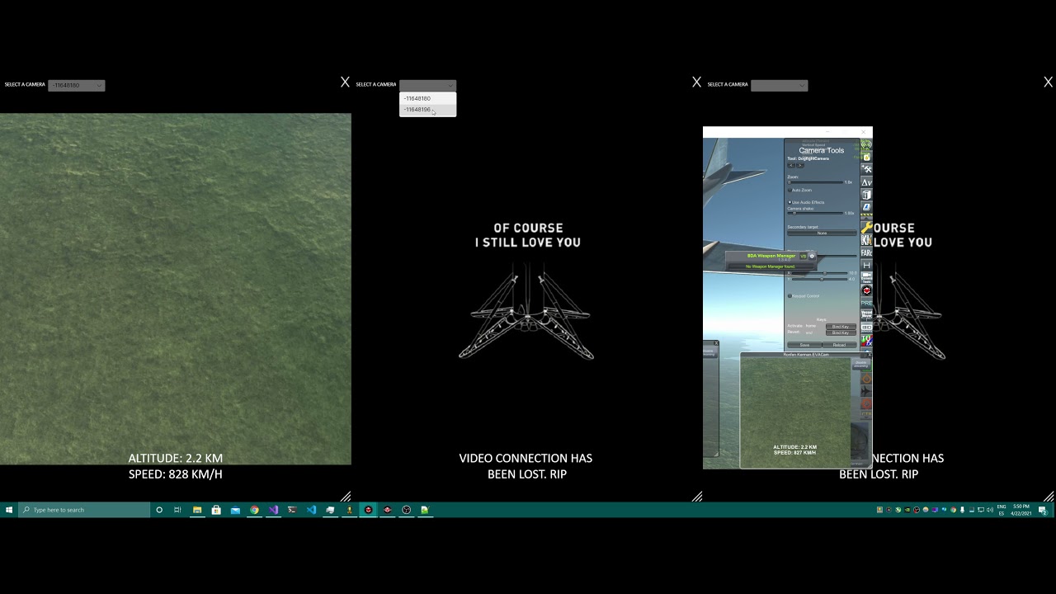Viewport: 1056px width, 594px height.
Task: Open the clock showing 5:50 PM
Action: pyautogui.click(x=1021, y=510)
